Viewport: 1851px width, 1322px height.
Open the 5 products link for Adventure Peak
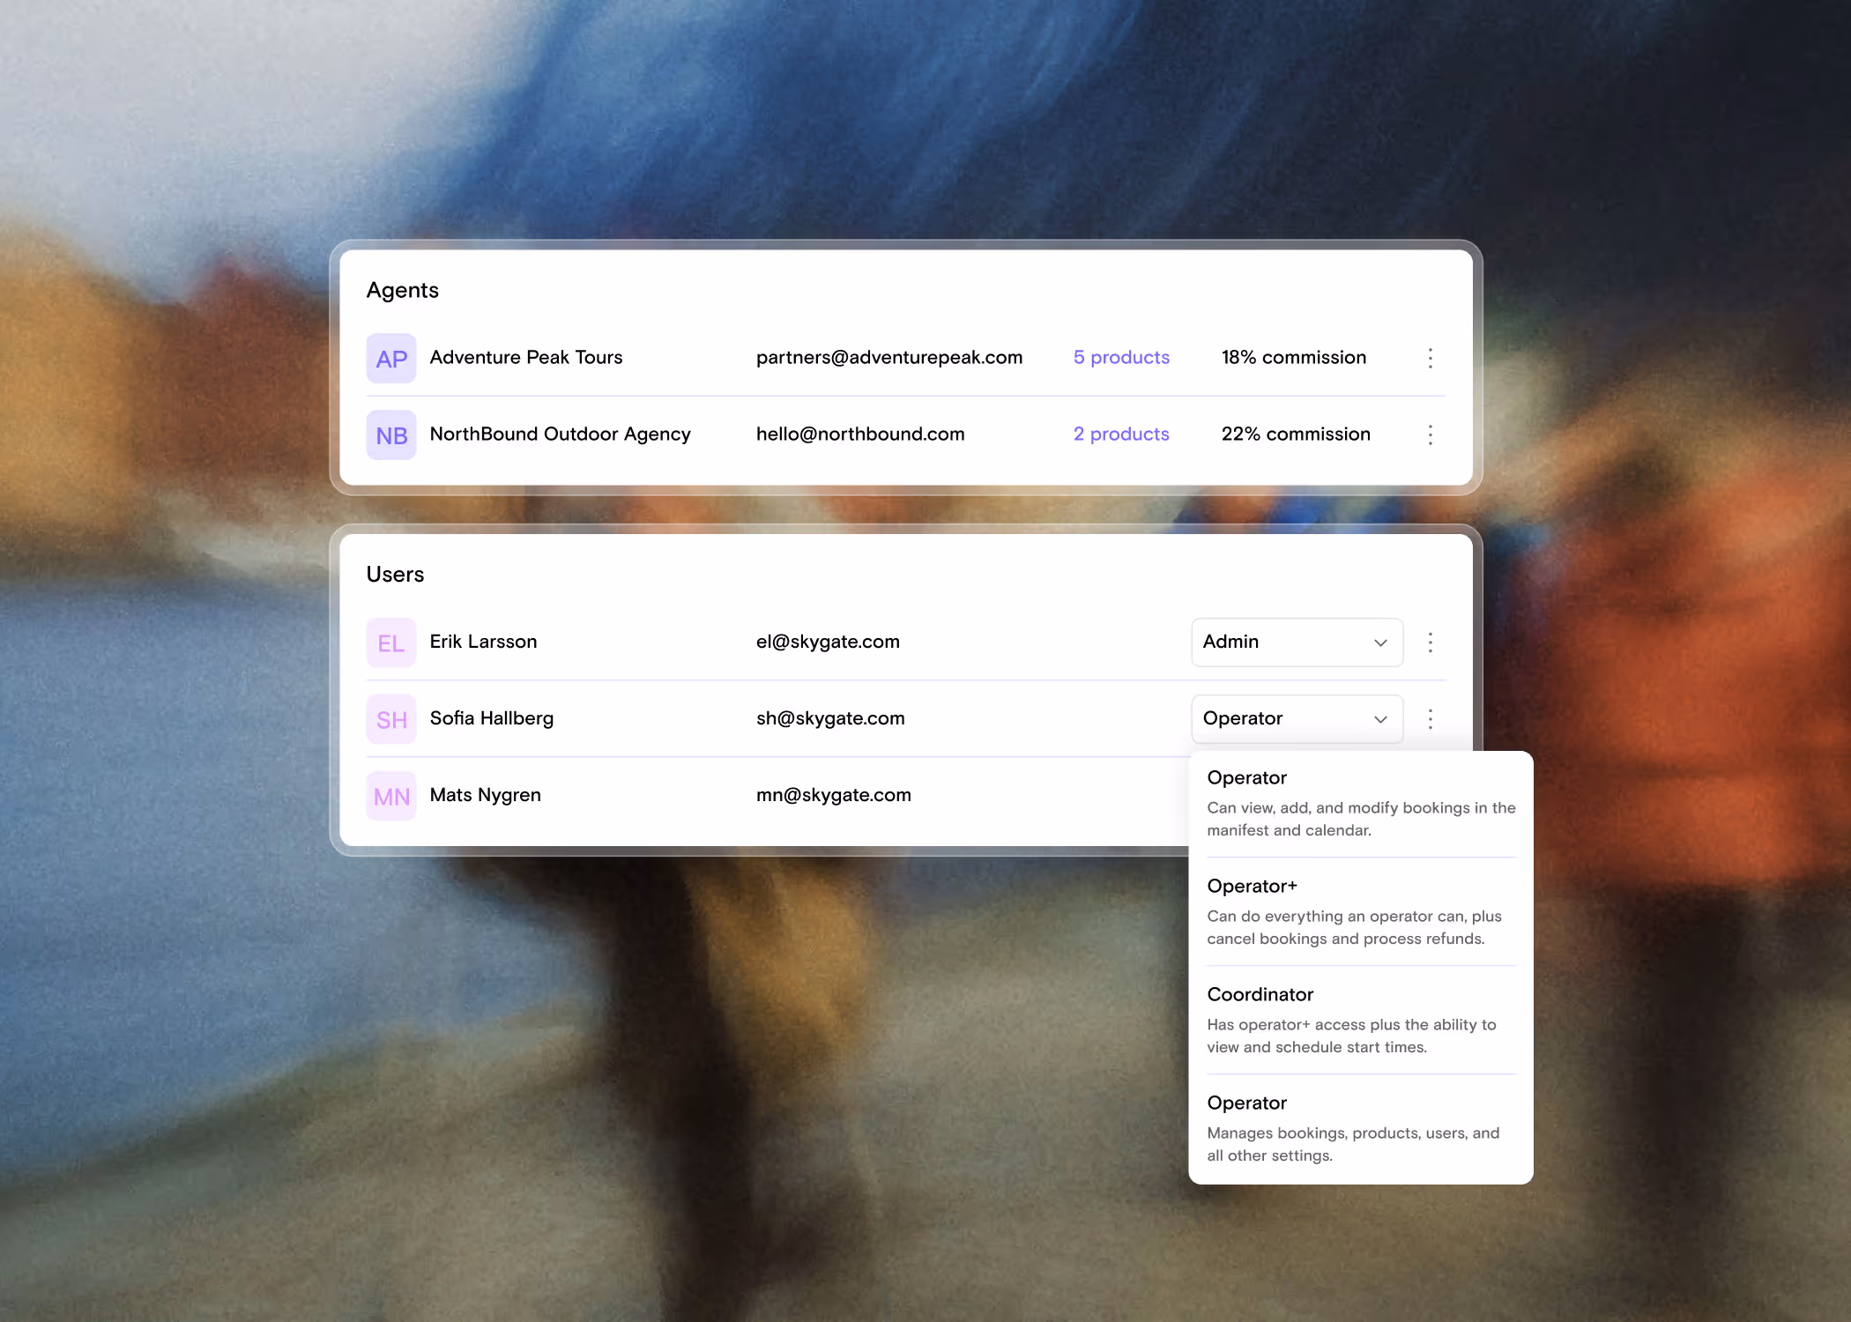(1120, 358)
